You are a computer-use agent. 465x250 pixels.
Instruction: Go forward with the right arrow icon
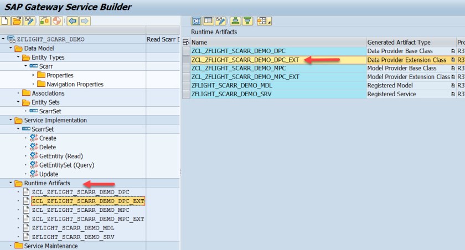85,21
